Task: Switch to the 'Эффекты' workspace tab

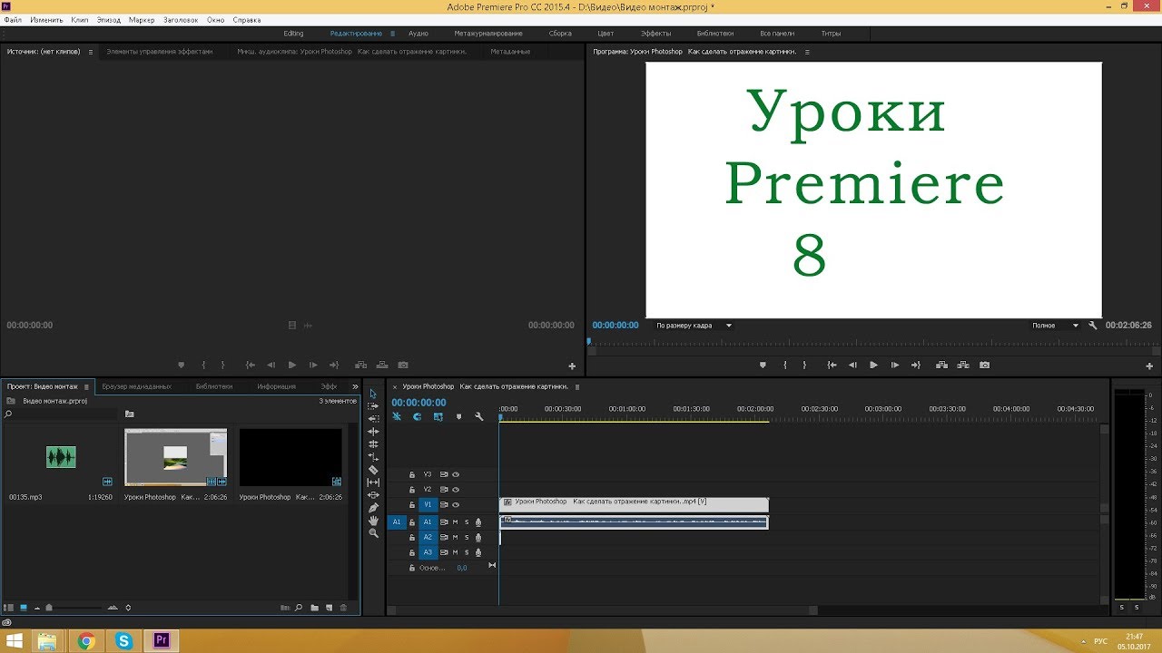Action: point(655,34)
